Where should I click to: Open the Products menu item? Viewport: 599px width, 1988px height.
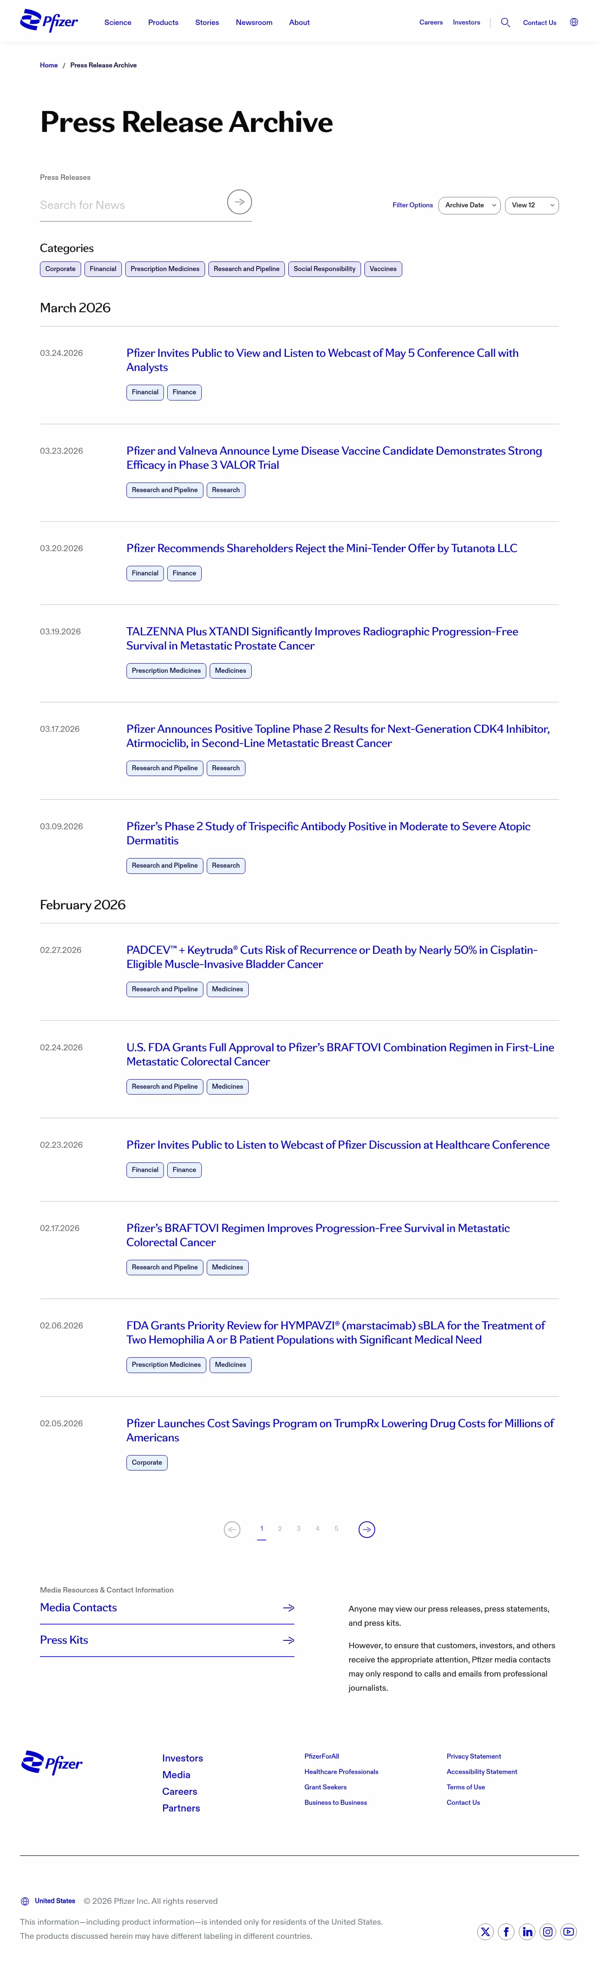point(163,22)
